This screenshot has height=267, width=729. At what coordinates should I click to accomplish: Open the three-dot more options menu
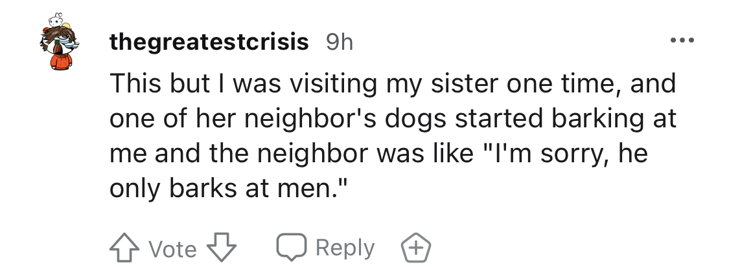coord(682,41)
